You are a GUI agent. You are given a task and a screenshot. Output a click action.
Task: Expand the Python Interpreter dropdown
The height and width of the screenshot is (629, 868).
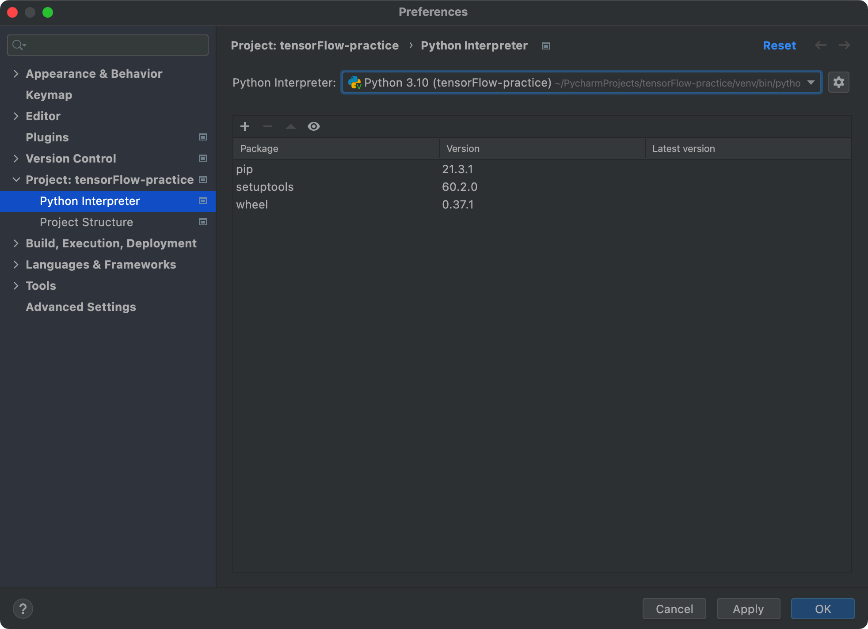(x=812, y=82)
